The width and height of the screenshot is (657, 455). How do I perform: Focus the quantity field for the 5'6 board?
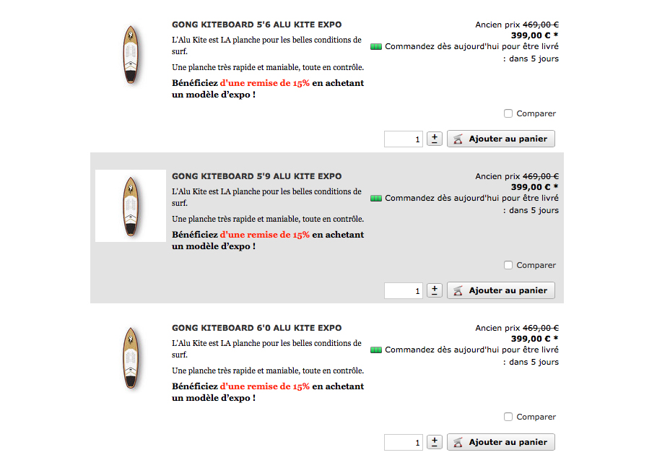pyautogui.click(x=403, y=139)
